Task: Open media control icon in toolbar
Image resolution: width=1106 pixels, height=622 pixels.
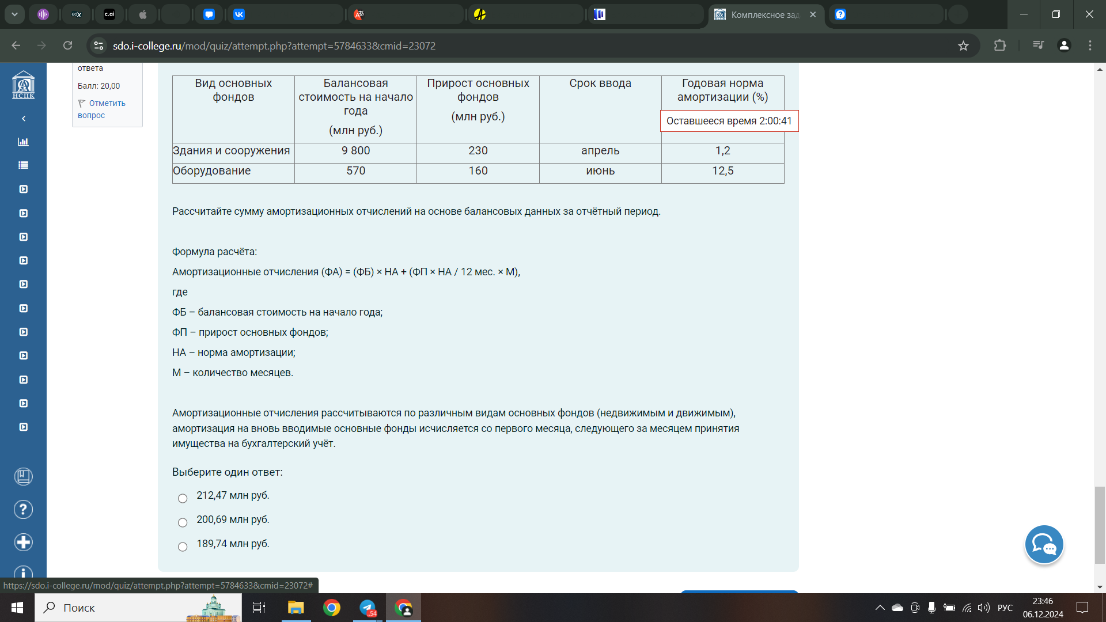Action: point(1038,45)
